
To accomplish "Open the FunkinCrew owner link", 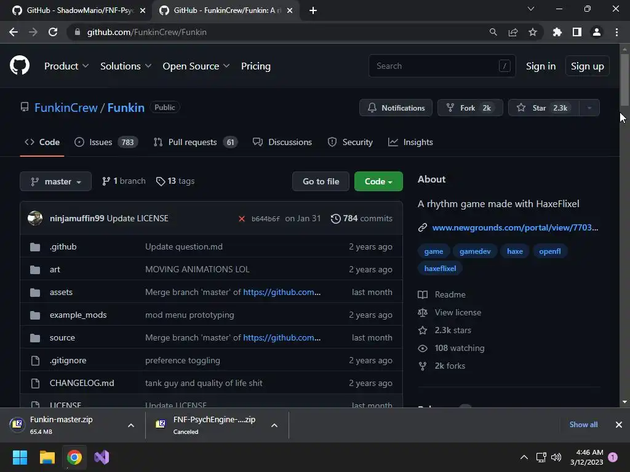I will coord(66,108).
